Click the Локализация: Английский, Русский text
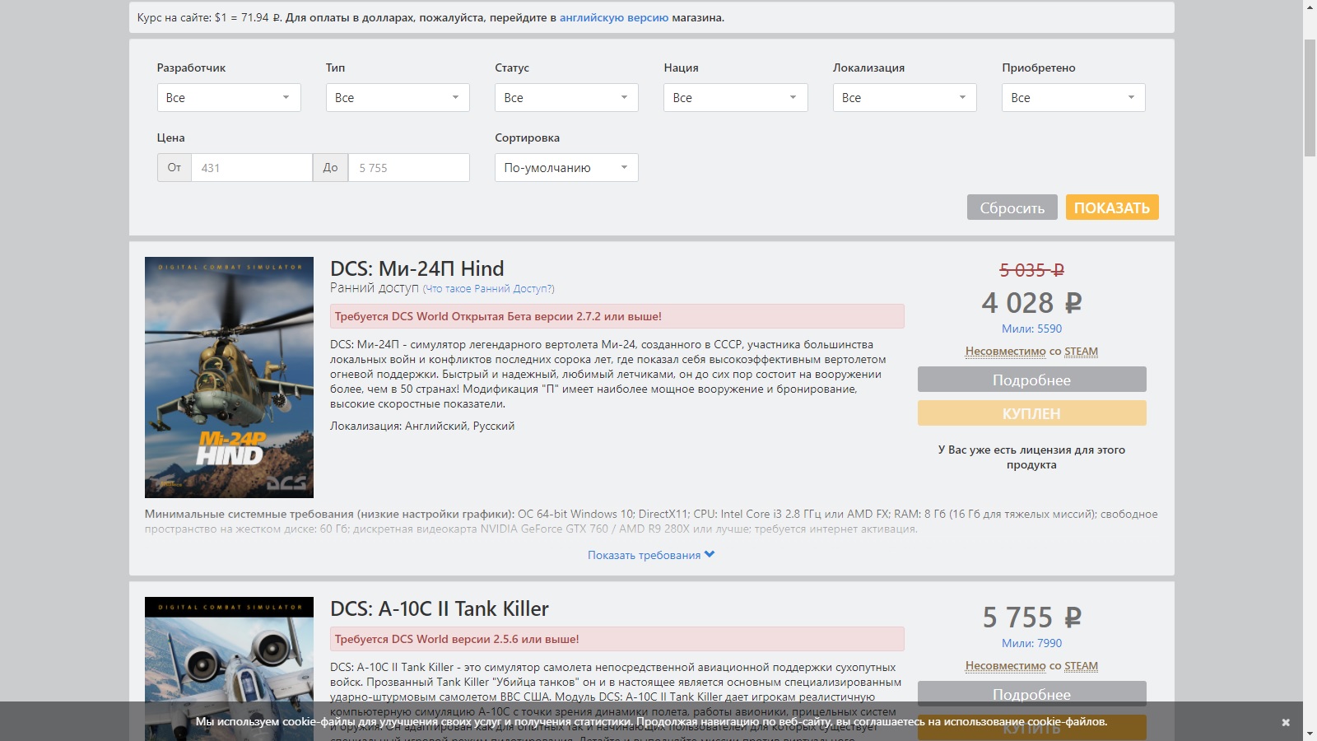 pos(422,426)
